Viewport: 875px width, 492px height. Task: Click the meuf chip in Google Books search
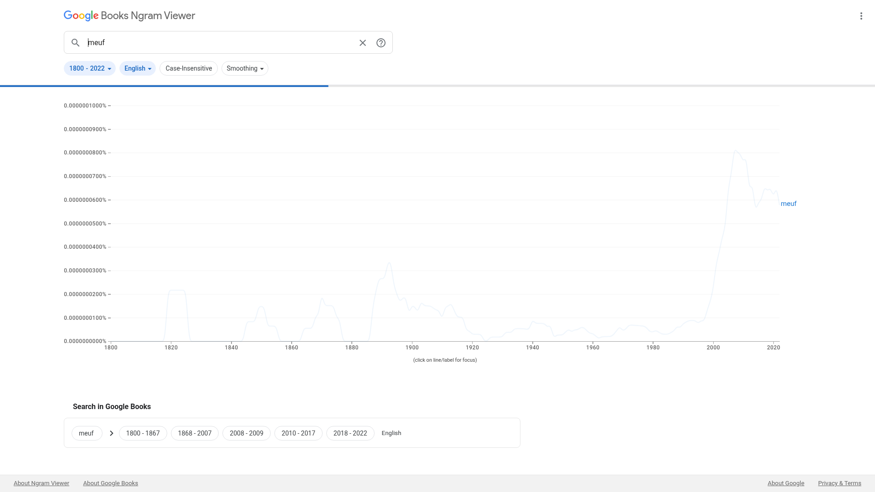(x=87, y=433)
